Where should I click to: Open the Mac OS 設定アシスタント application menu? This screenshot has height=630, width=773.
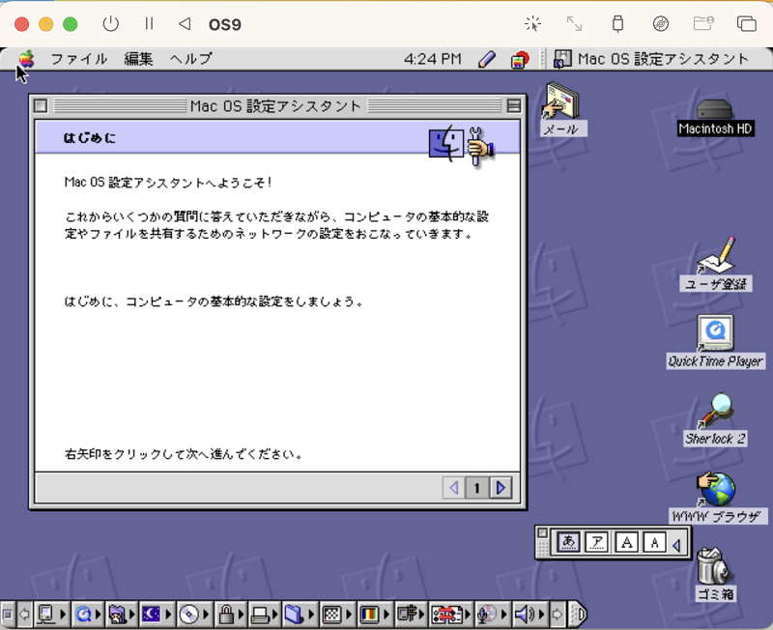[x=650, y=59]
